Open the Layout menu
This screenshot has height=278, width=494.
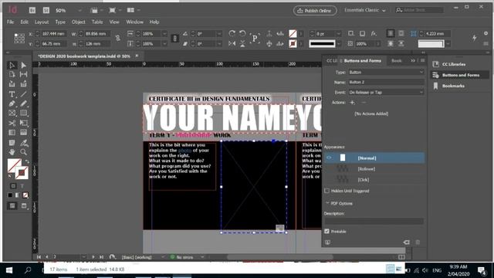[x=42, y=22]
